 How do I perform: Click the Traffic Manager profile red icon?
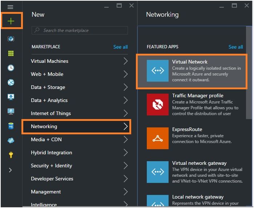(157, 105)
